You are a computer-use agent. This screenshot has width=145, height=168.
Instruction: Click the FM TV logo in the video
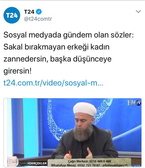[x=134, y=103]
